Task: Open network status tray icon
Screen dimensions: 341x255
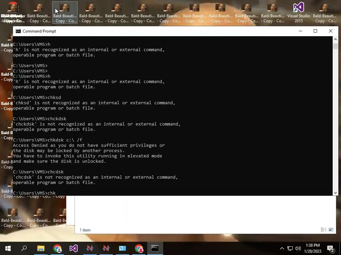Action: [290, 248]
